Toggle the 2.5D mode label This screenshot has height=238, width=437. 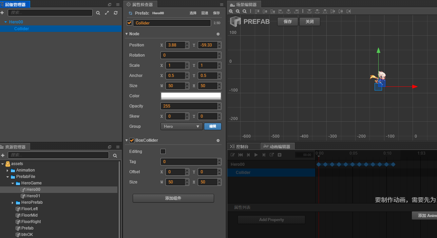217,23
